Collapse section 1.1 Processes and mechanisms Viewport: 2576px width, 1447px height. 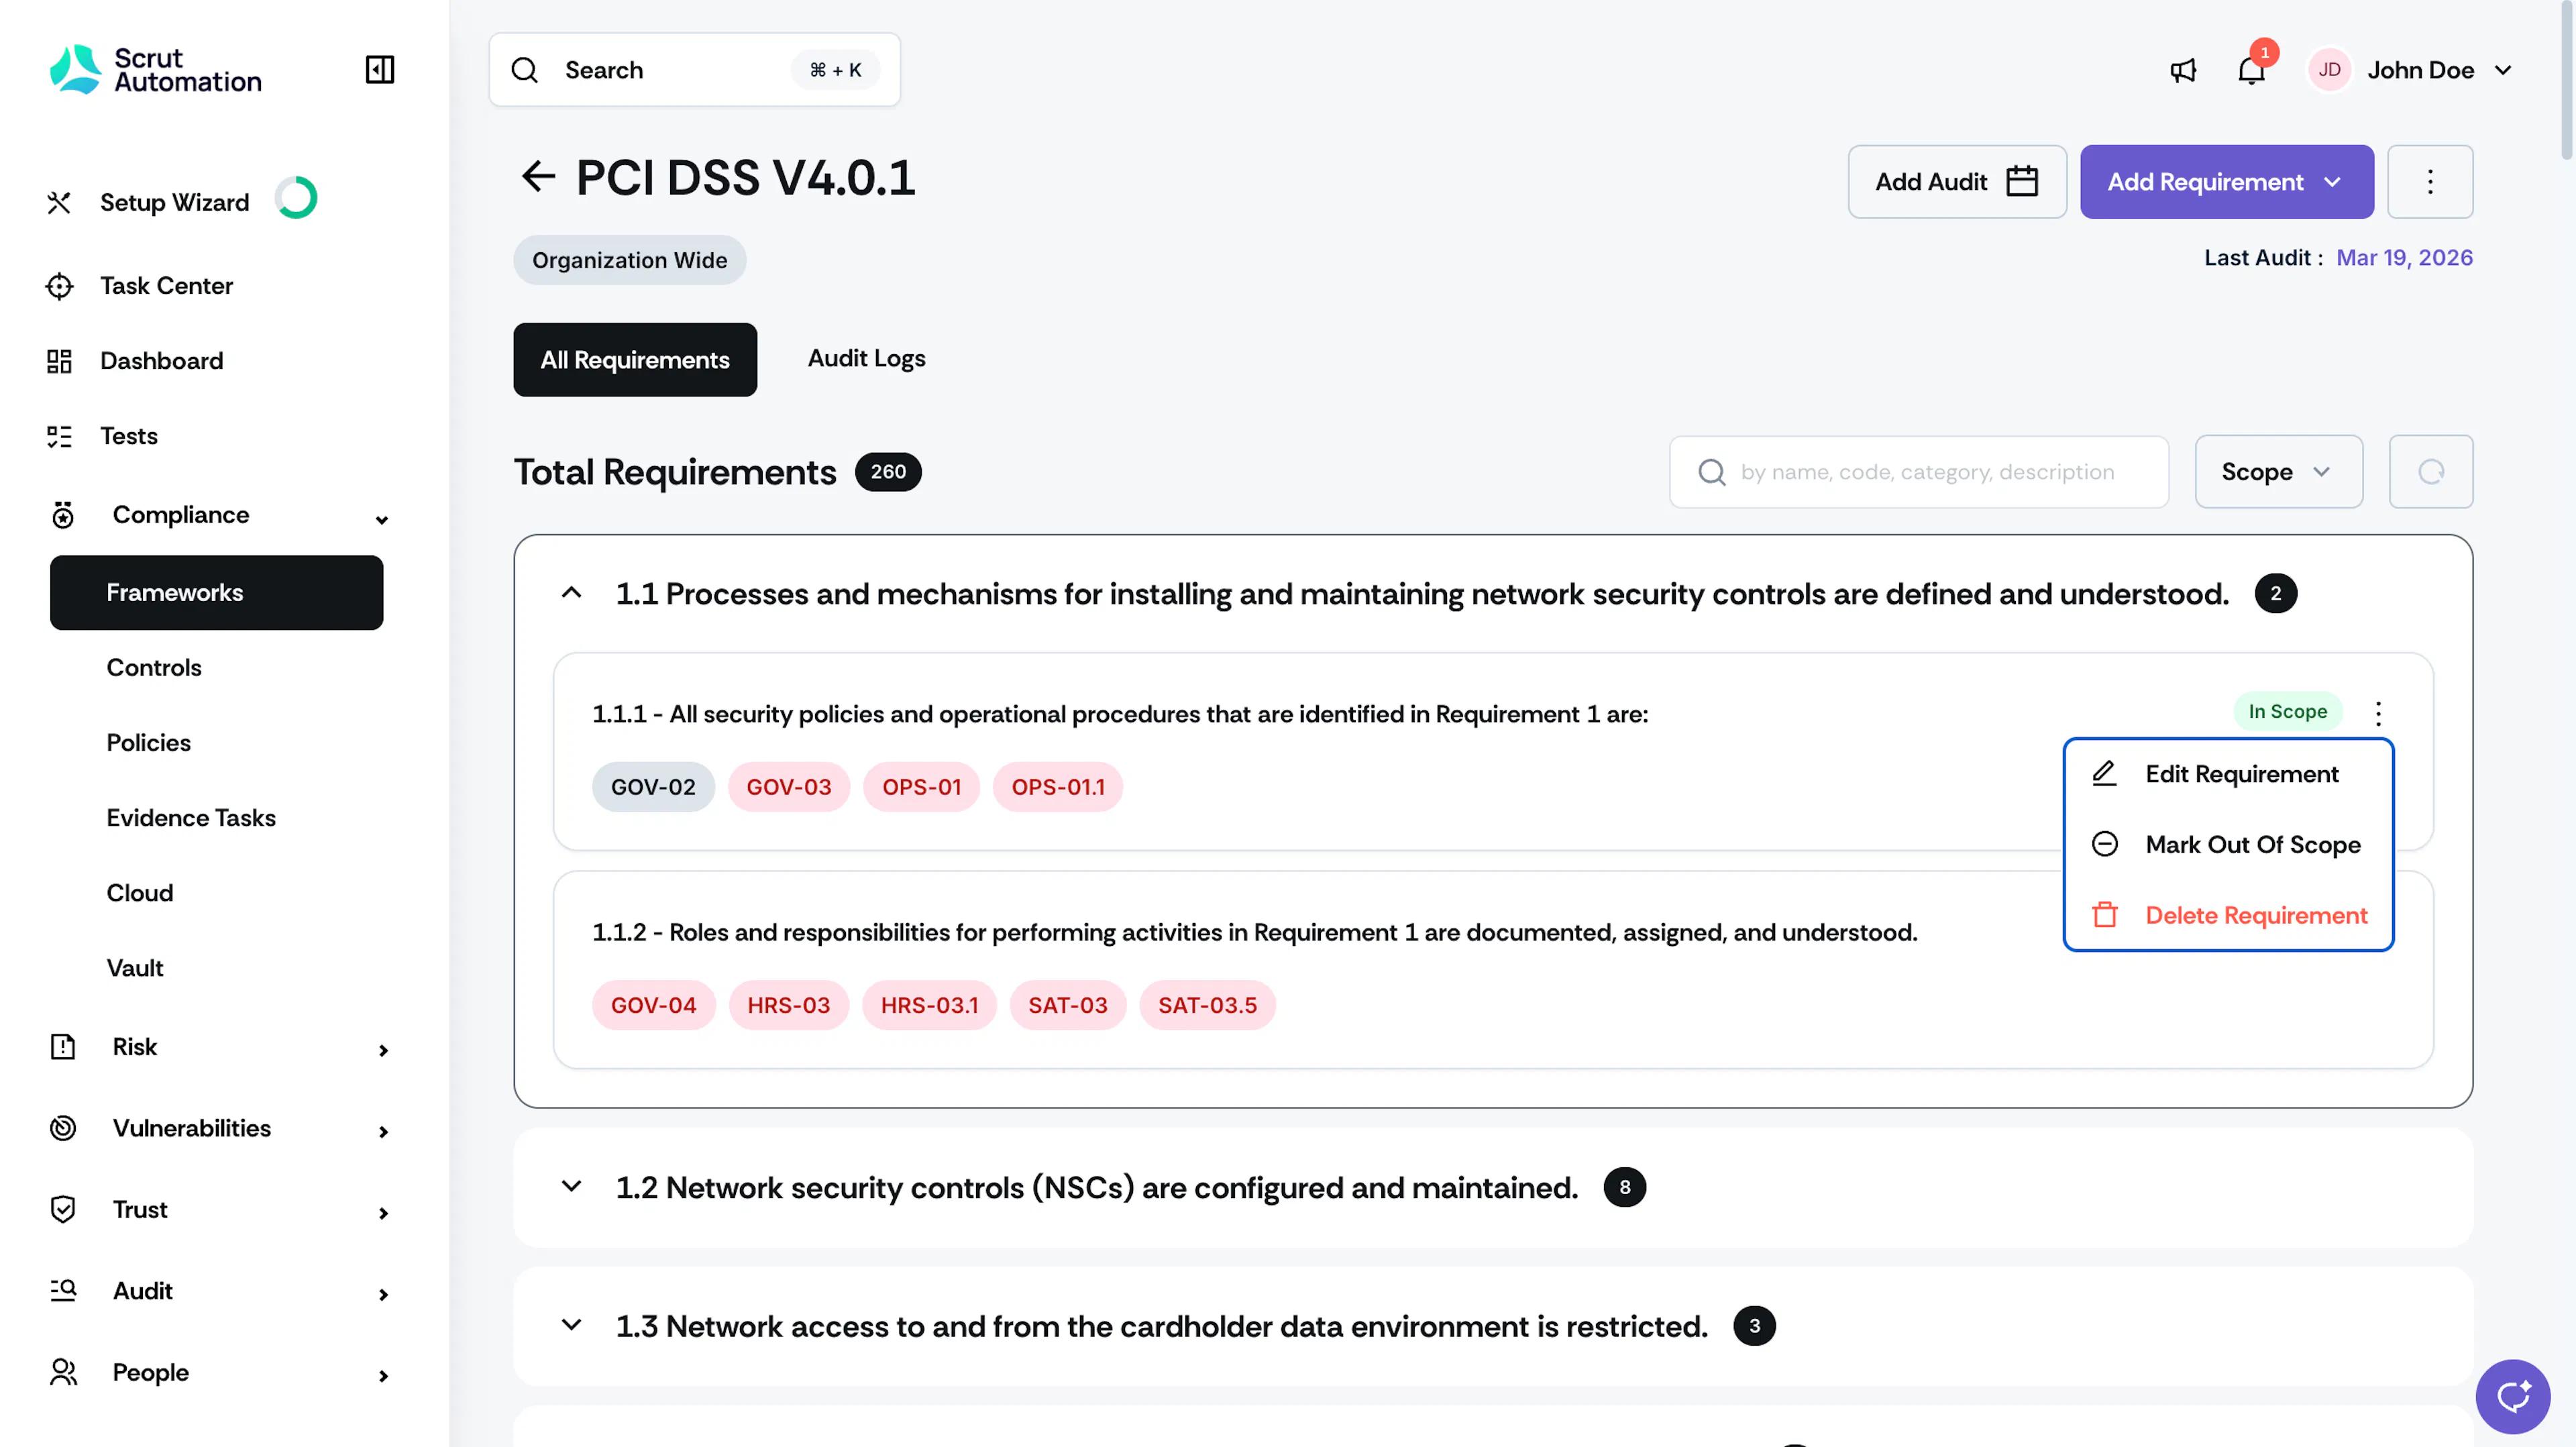pyautogui.click(x=571, y=593)
